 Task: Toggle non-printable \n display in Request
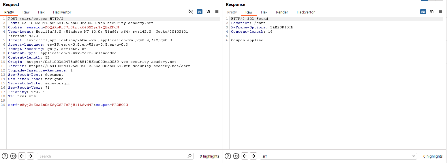coord(208,11)
